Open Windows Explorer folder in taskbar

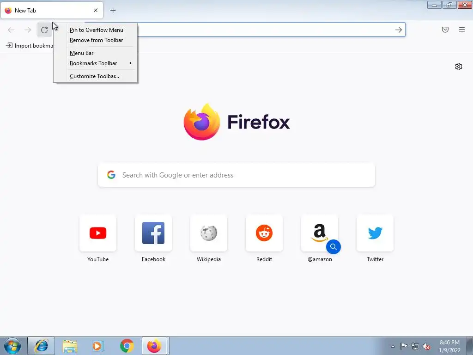click(x=70, y=346)
